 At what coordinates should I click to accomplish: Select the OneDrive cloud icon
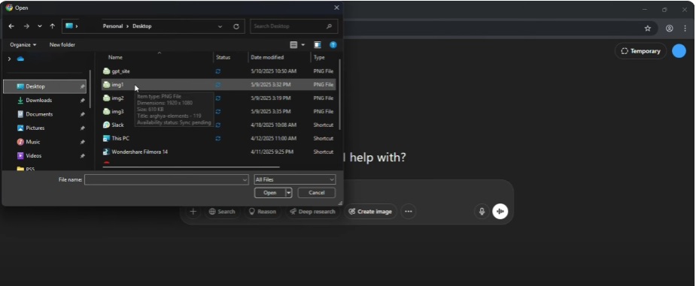click(20, 59)
